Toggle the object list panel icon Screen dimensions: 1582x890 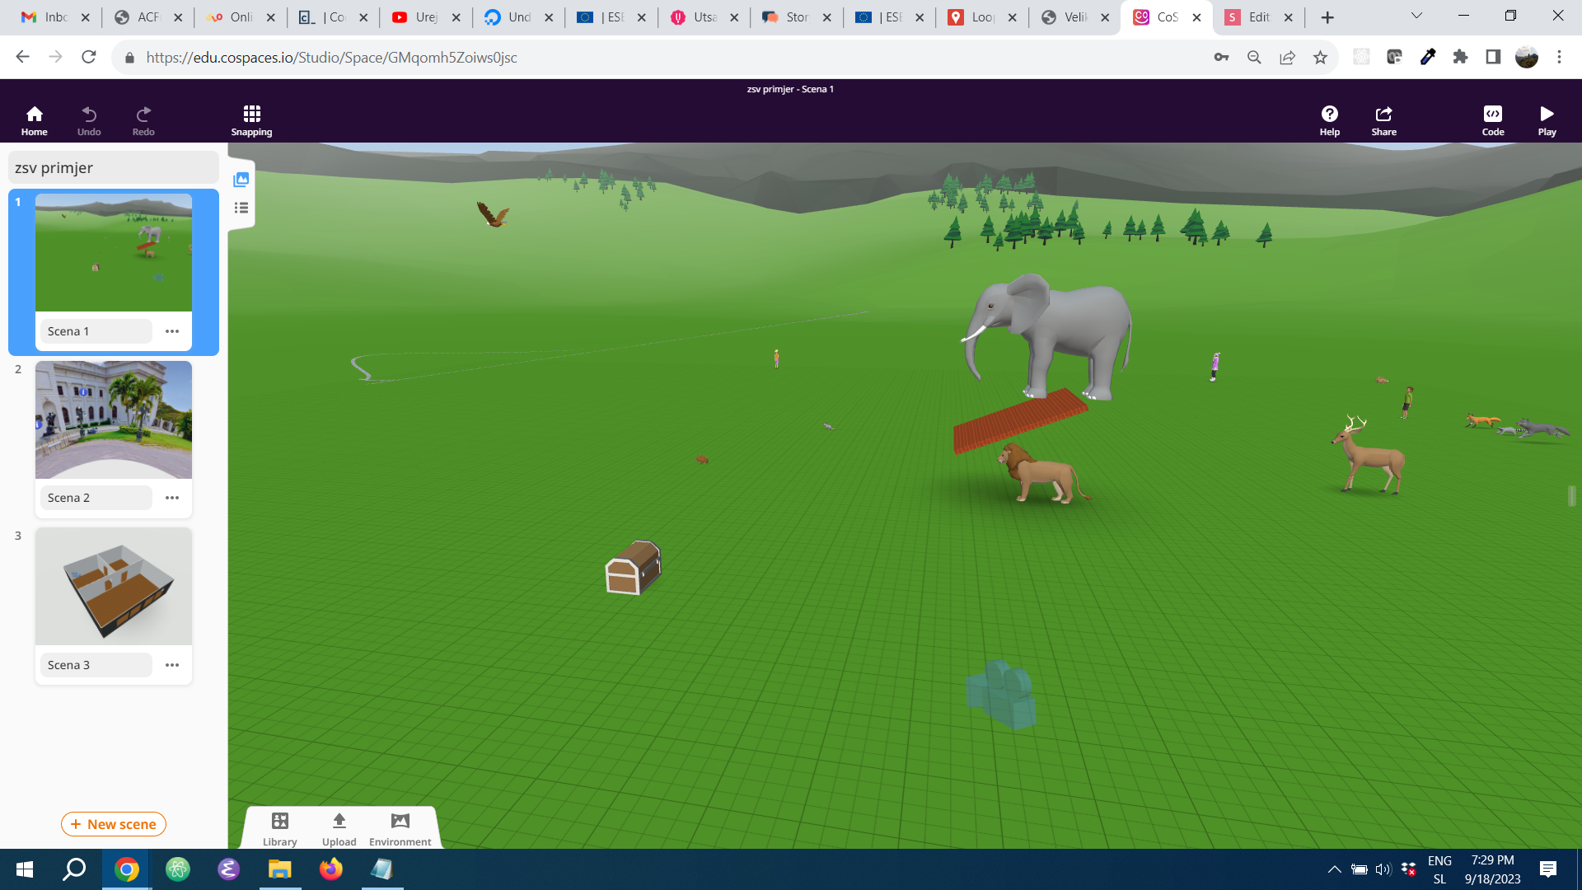coord(241,208)
